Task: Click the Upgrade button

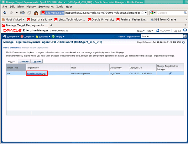Action: [x=37, y=62]
